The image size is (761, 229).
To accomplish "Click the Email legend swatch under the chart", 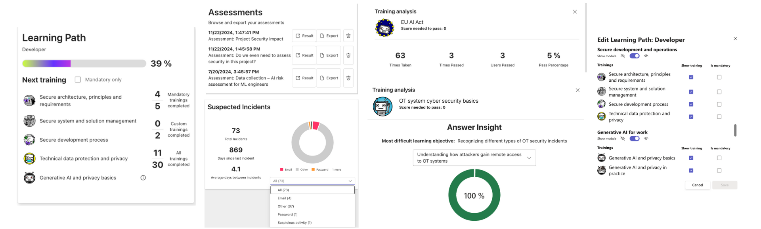I will (x=282, y=170).
